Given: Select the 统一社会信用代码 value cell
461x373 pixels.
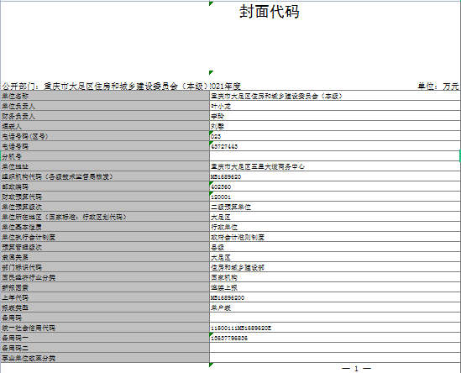Looking at the screenshot, I should click(x=334, y=328).
